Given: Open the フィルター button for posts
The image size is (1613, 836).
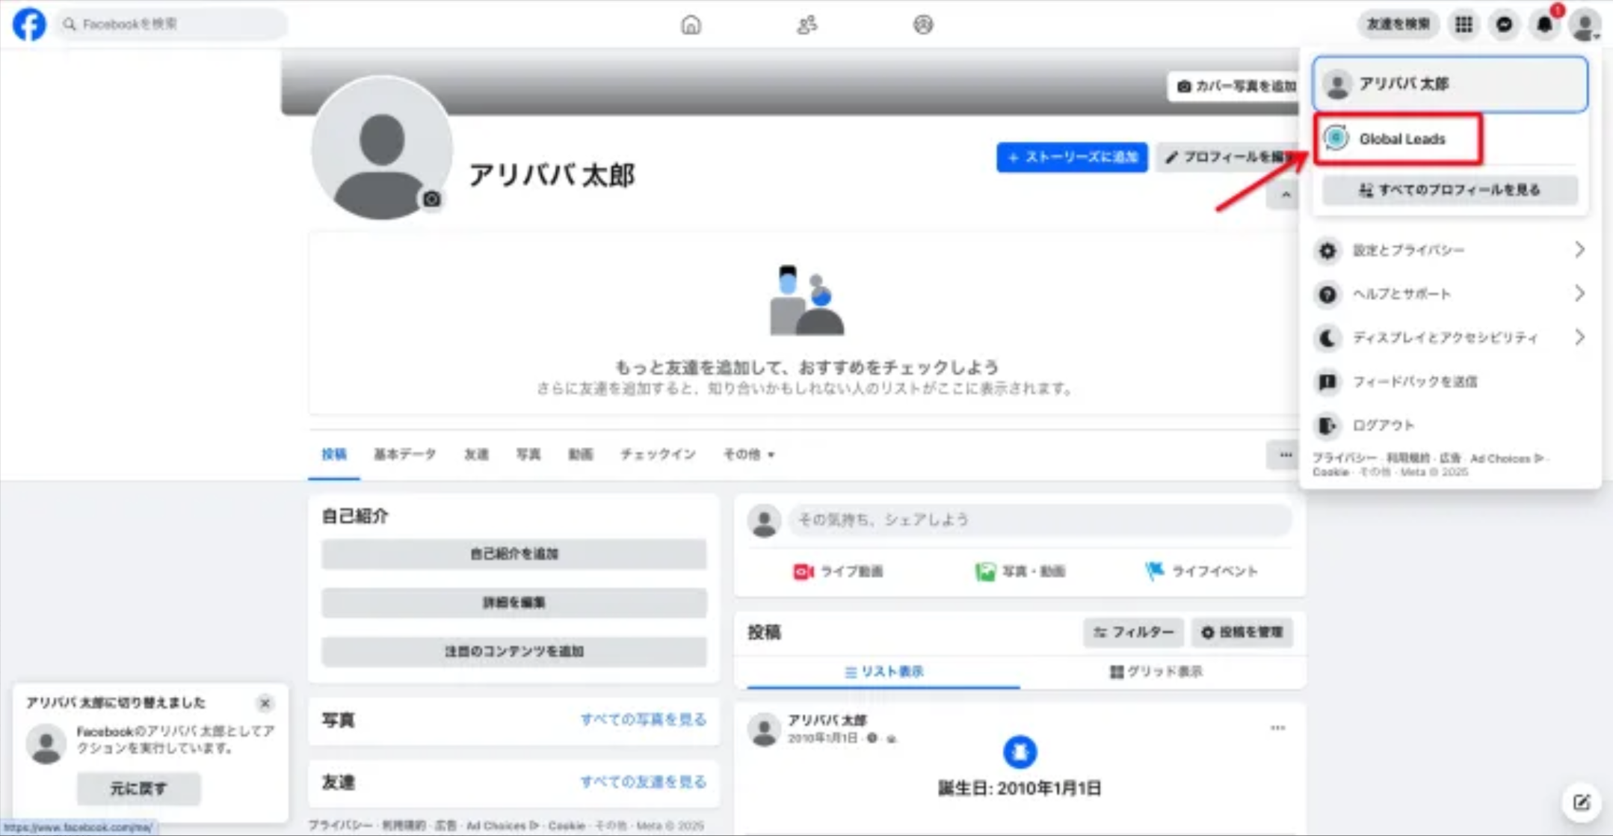Looking at the screenshot, I should [1133, 633].
